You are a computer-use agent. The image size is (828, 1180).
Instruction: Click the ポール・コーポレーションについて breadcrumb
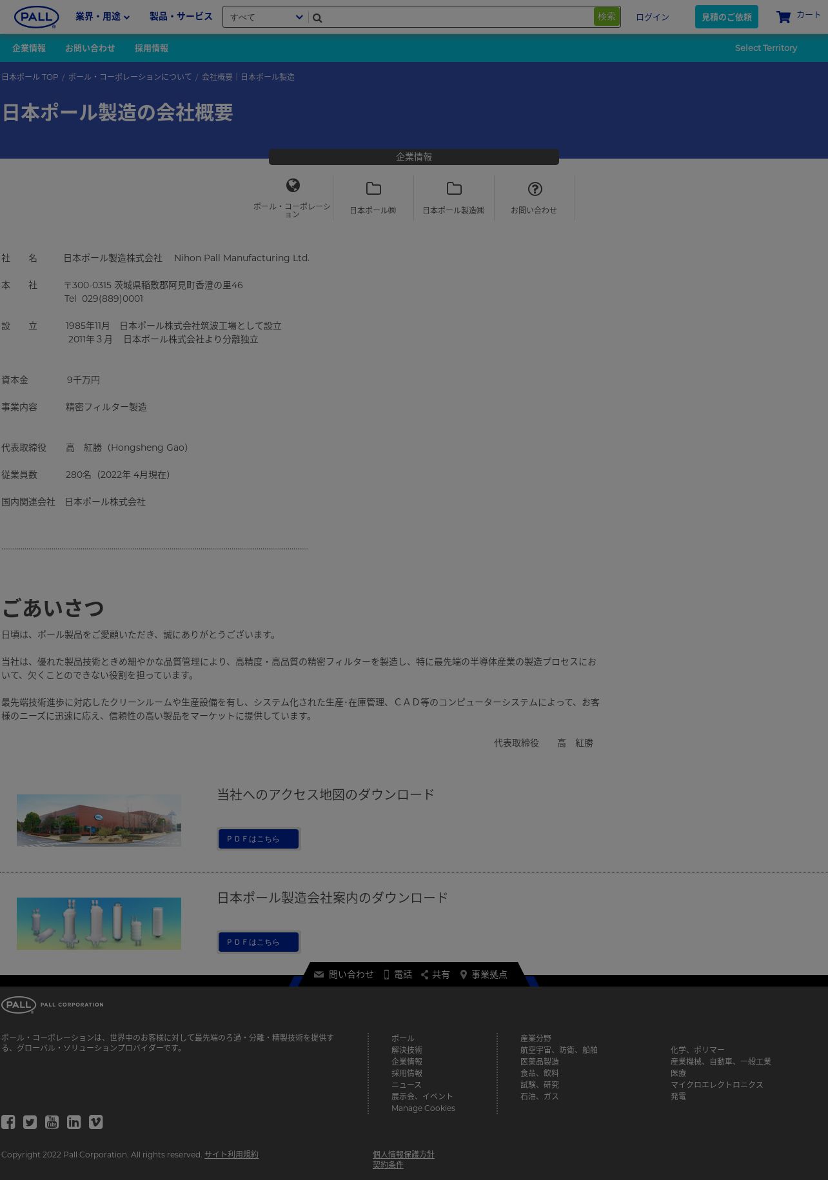pos(130,77)
